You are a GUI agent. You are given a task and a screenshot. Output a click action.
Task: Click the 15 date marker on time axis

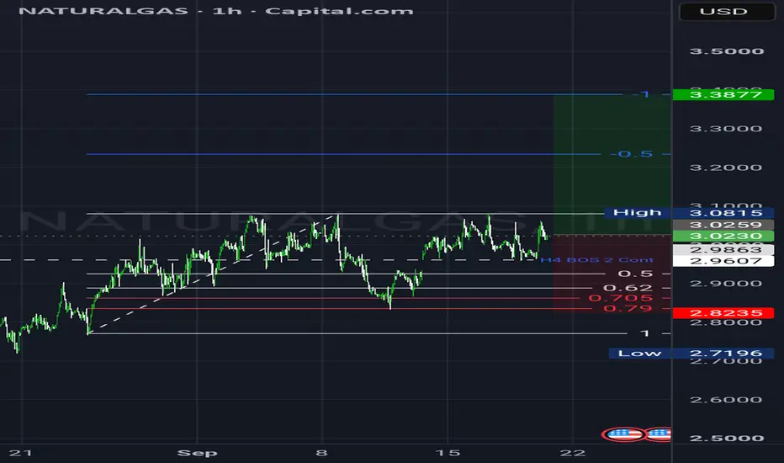[x=448, y=453]
